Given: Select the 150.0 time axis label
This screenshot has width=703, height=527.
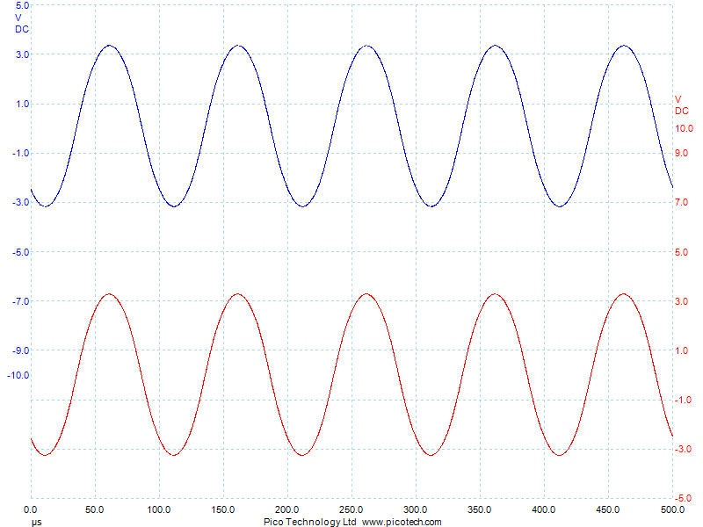Looking at the screenshot, I should tap(223, 510).
